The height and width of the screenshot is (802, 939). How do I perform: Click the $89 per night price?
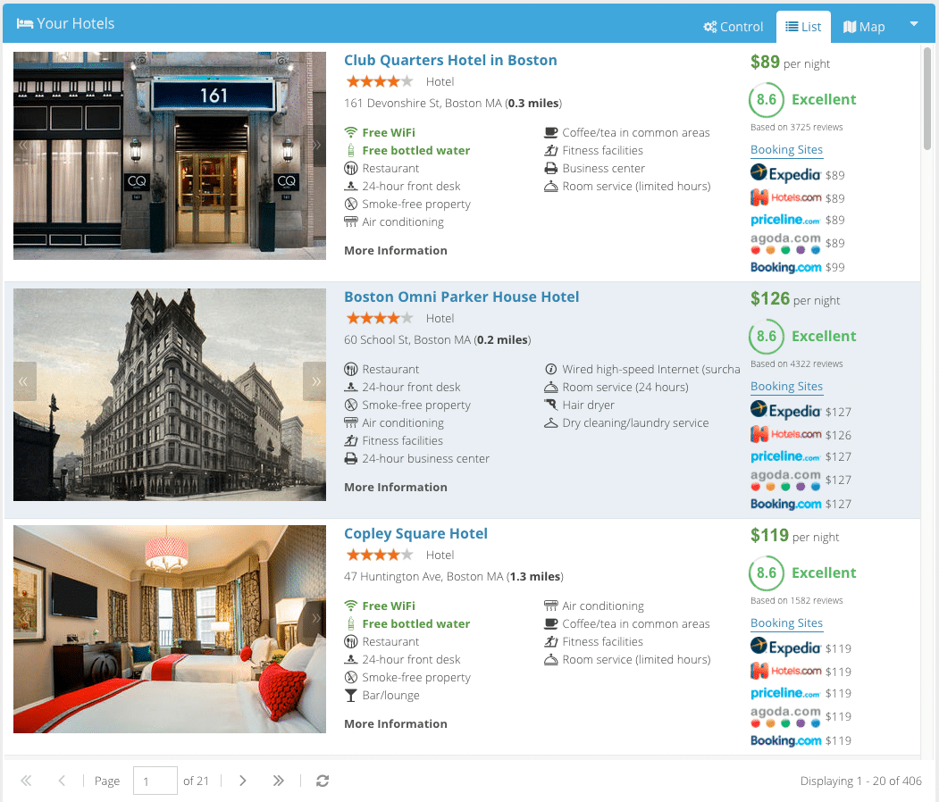coord(790,63)
